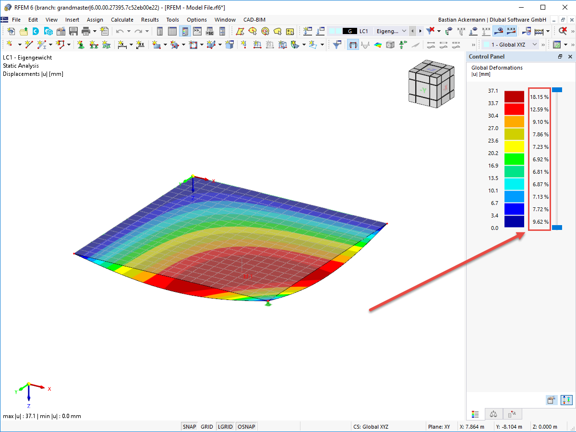576x432 pixels.
Task: Show support reactions icon
Action: pos(403,45)
